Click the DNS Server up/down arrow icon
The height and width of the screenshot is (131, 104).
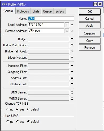point(72,92)
